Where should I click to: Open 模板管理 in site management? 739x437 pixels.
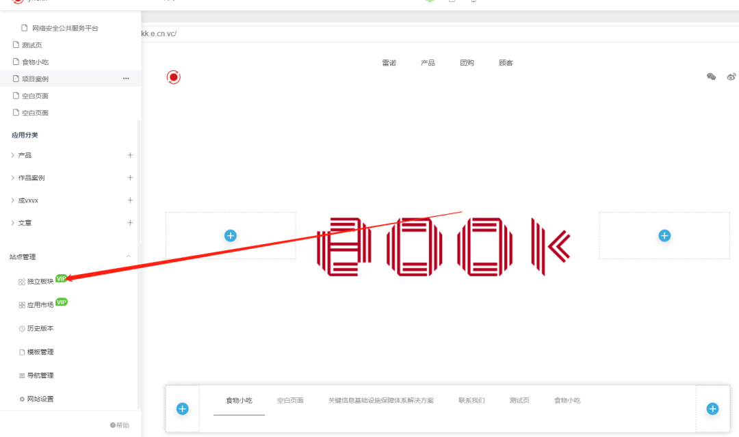click(40, 352)
